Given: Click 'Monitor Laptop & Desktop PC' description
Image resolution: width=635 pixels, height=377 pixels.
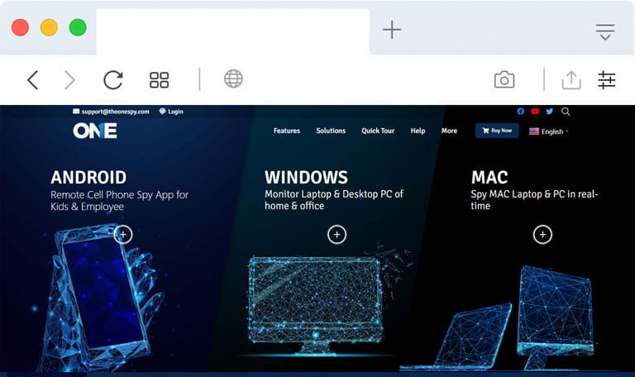Looking at the screenshot, I should coord(334,199).
